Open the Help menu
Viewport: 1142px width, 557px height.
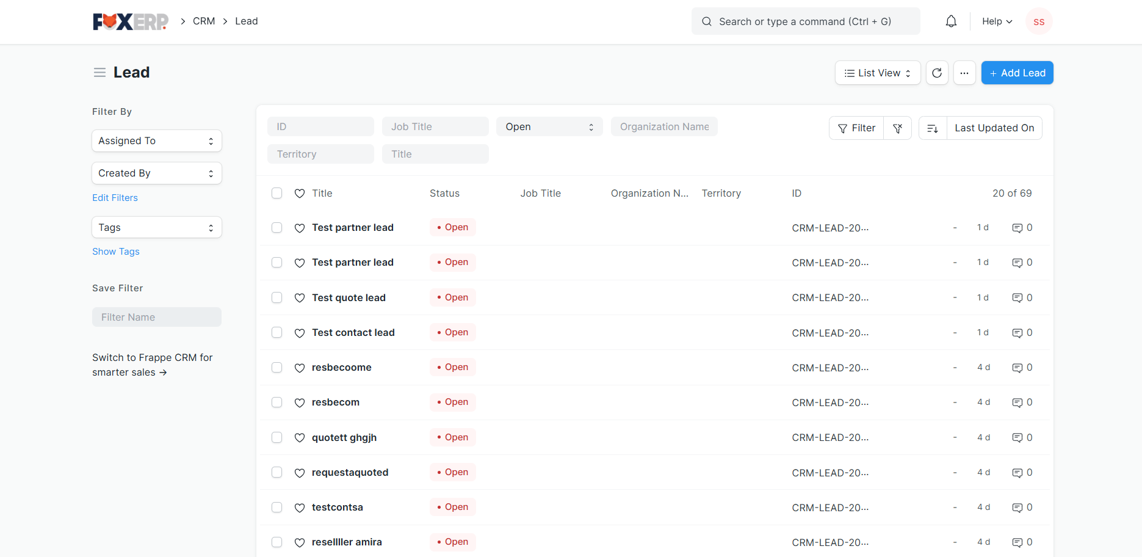(997, 21)
